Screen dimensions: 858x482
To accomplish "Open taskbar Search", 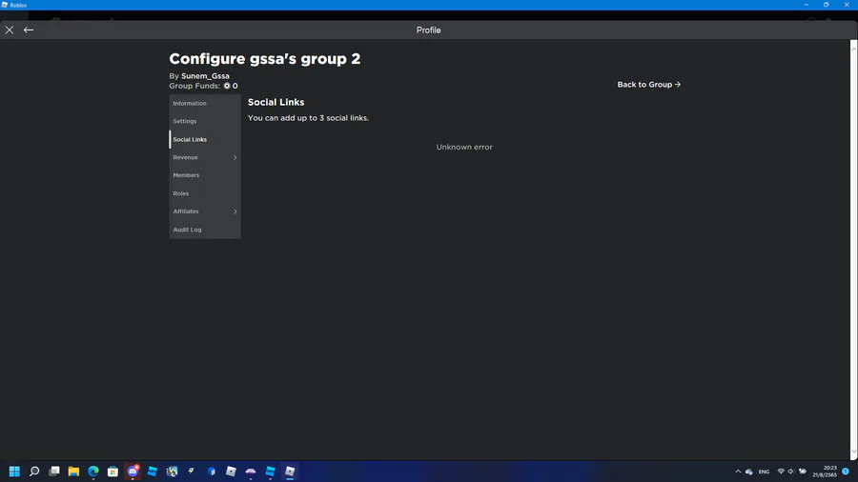I will tap(34, 472).
